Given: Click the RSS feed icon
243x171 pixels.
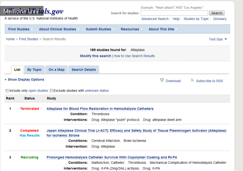Looking at the screenshot, I should 192,80.
